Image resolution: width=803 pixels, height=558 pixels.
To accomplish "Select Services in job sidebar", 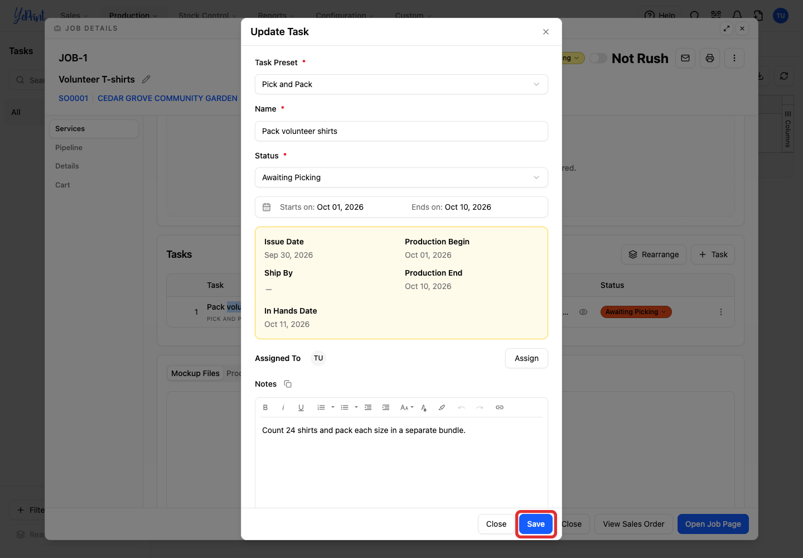I will point(94,129).
